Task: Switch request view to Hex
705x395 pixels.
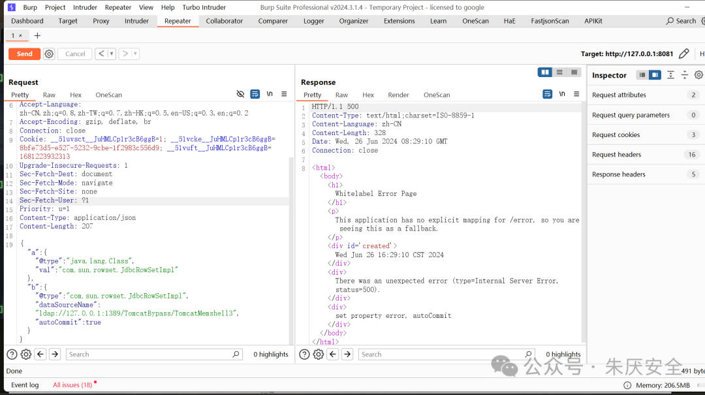Action: (x=76, y=95)
